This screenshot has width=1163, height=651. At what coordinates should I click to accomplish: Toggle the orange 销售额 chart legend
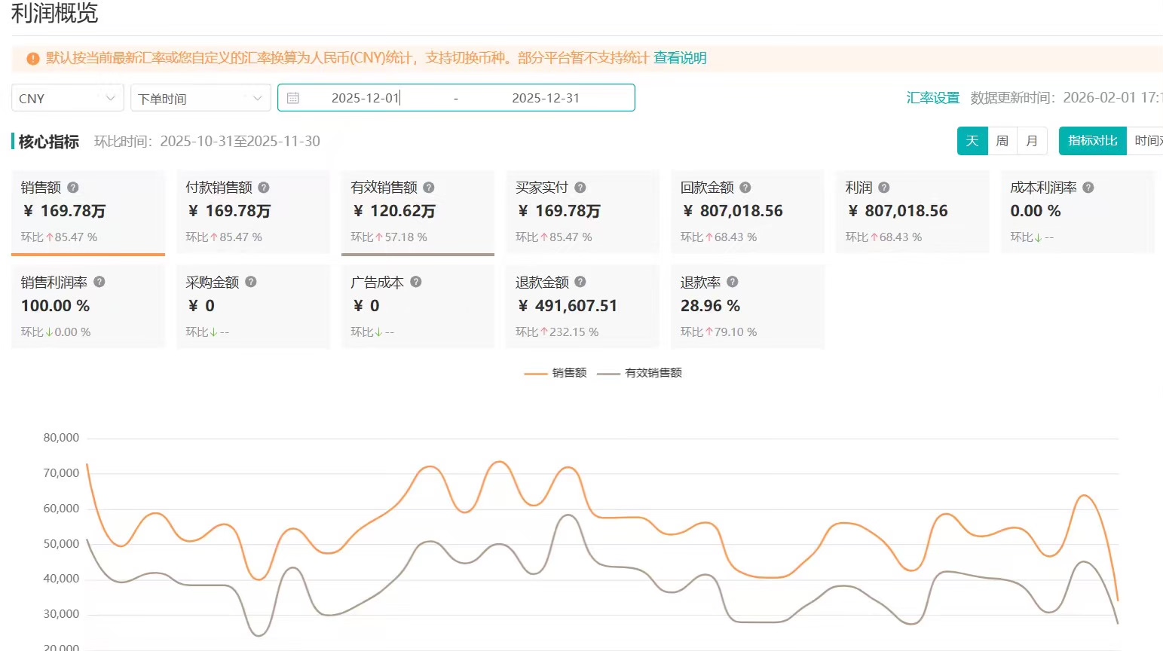pos(555,373)
